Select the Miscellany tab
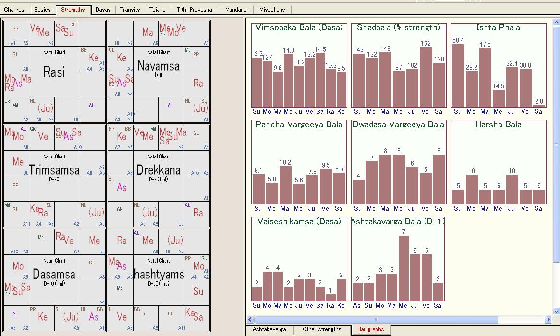 tap(272, 10)
